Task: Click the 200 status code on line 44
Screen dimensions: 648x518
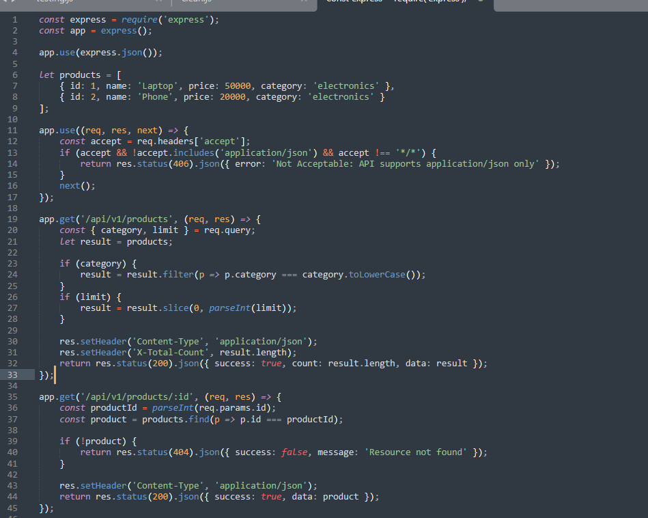Action: [x=160, y=497]
